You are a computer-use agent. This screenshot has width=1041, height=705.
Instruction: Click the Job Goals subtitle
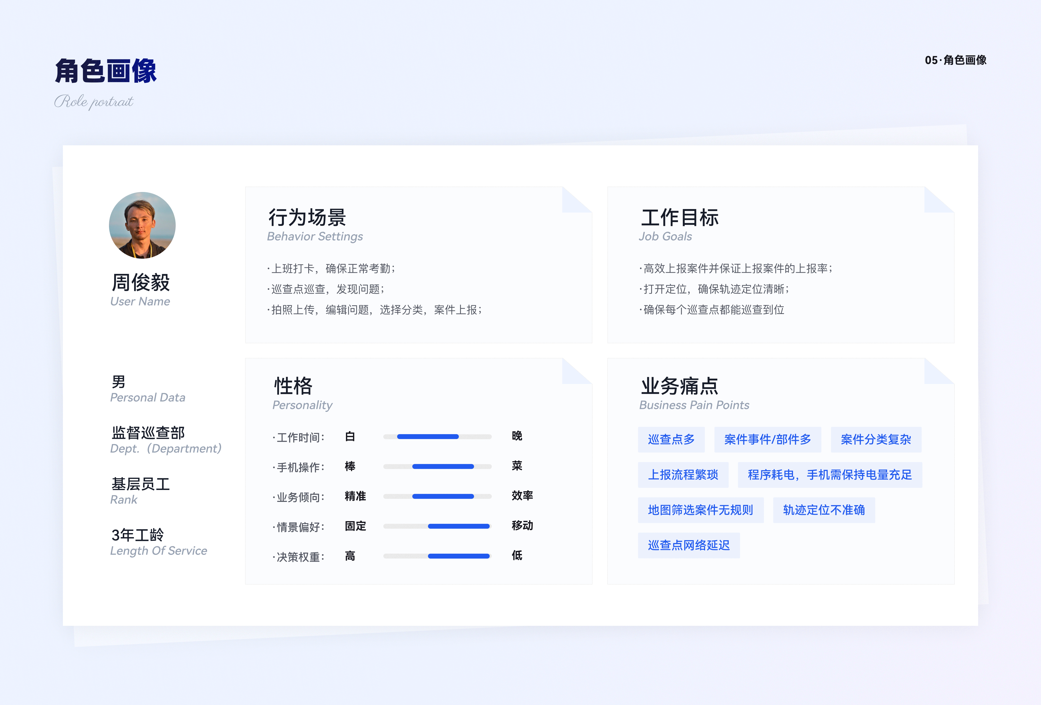(665, 236)
